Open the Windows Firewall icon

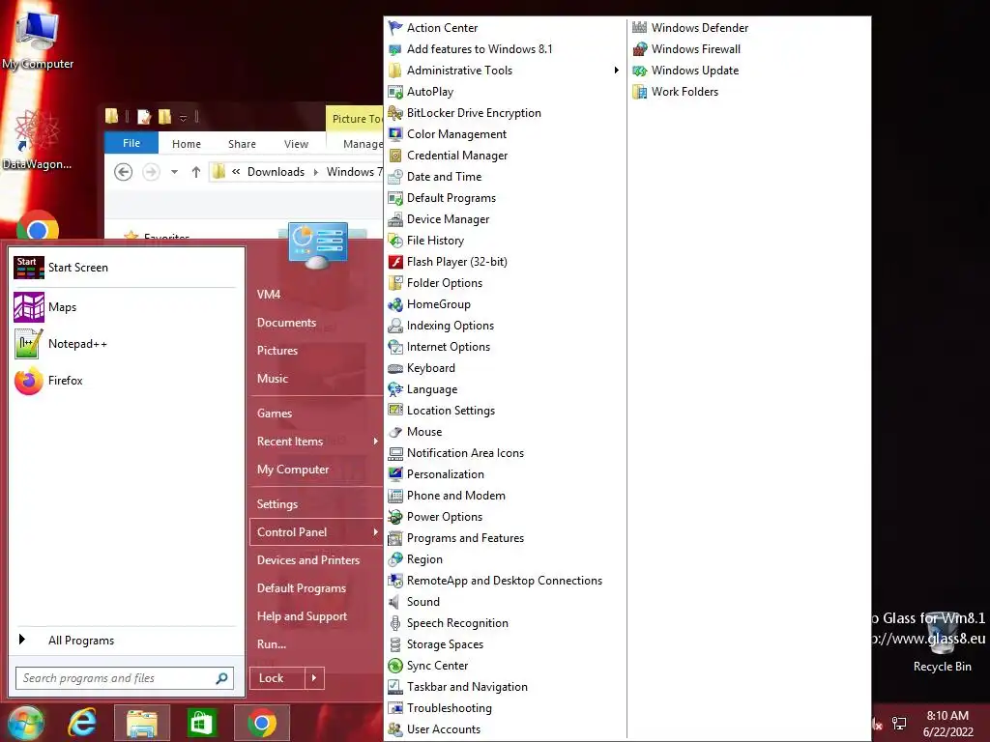pyautogui.click(x=640, y=49)
